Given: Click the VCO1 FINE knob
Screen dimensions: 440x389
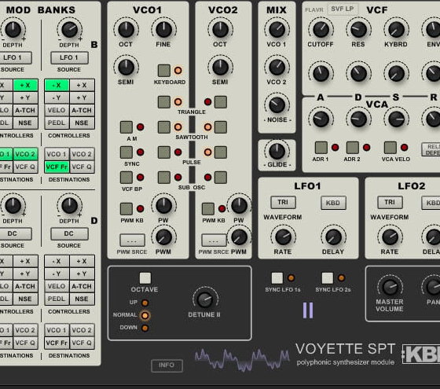Looking at the screenshot, I should tap(164, 30).
